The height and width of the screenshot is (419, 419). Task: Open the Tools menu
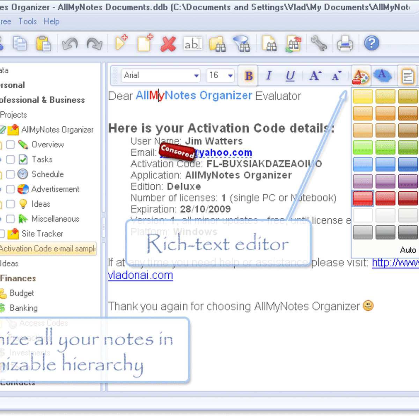[28, 22]
